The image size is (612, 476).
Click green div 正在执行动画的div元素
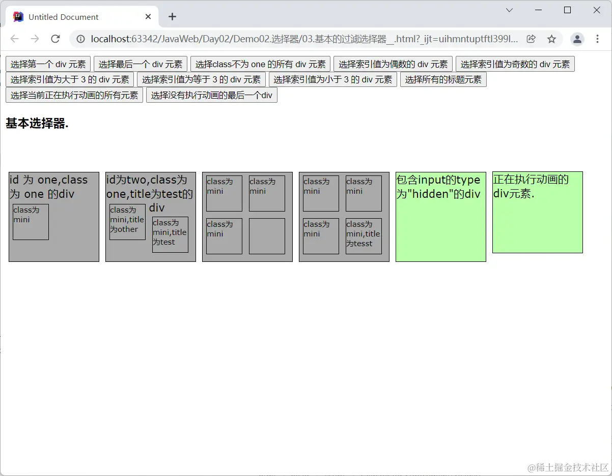pyautogui.click(x=538, y=212)
